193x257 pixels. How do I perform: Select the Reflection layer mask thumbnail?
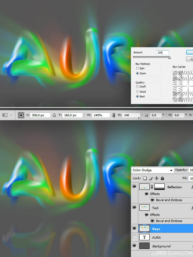coord(160,187)
